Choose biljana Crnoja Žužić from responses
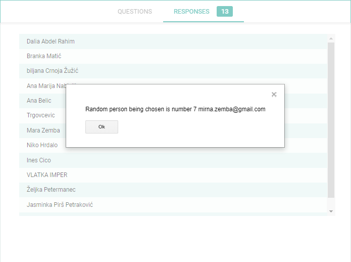 pos(53,71)
